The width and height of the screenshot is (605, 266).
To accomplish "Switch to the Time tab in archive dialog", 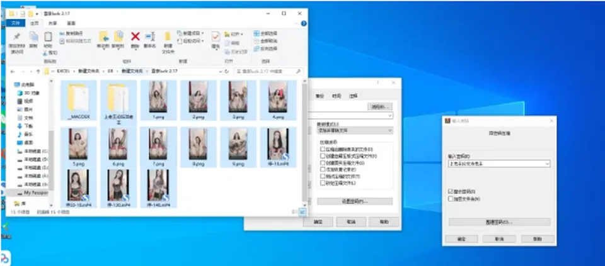I will click(x=337, y=96).
